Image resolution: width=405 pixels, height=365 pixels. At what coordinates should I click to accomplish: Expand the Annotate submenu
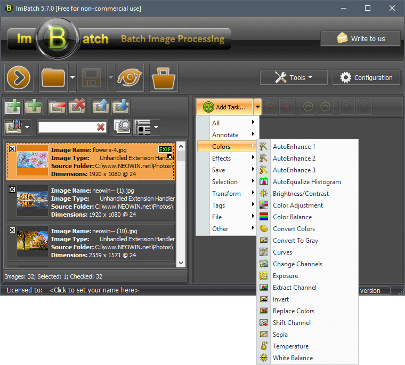[x=226, y=135]
